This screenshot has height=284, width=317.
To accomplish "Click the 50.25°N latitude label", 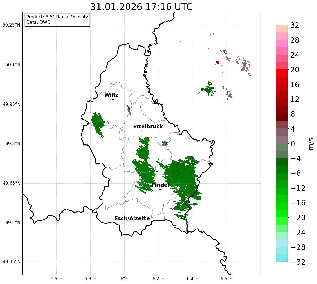I will [x=12, y=25].
